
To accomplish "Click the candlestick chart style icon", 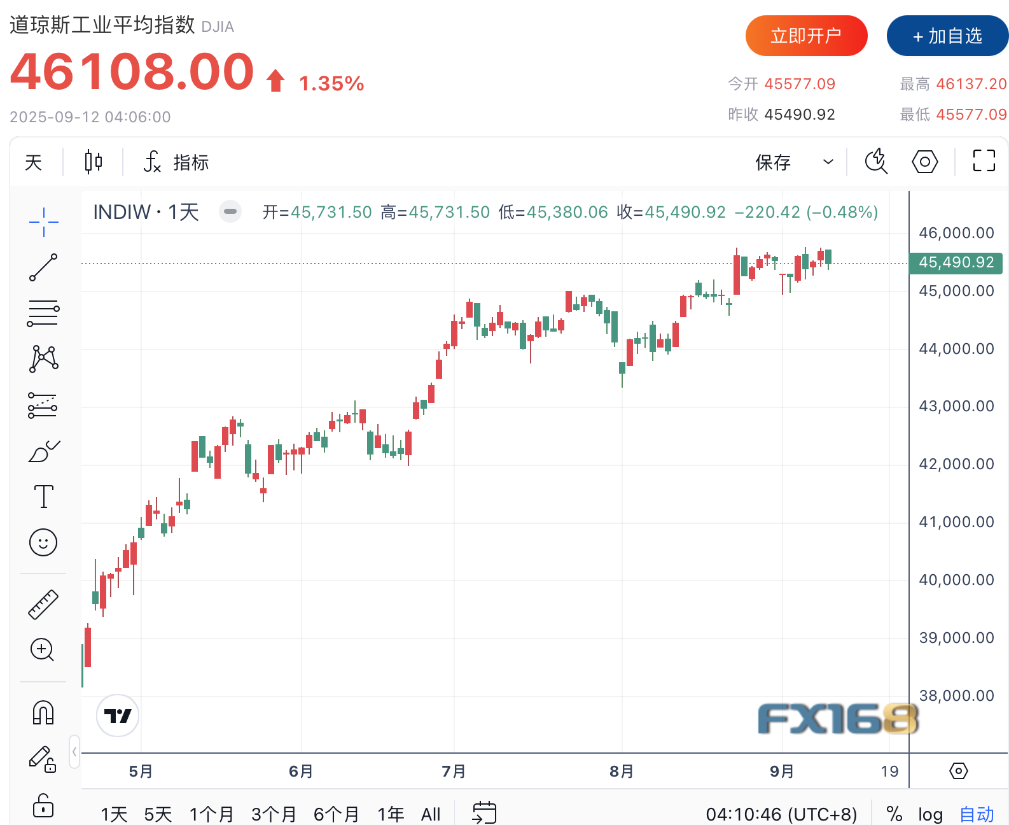I will pyautogui.click(x=94, y=162).
